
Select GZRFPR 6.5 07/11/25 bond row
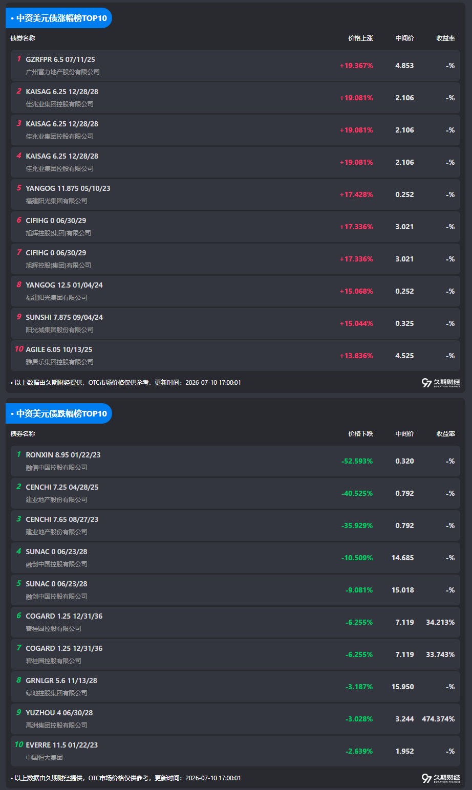(235, 65)
